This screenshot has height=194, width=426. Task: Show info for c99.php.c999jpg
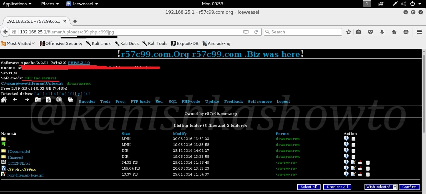click(x=346, y=168)
